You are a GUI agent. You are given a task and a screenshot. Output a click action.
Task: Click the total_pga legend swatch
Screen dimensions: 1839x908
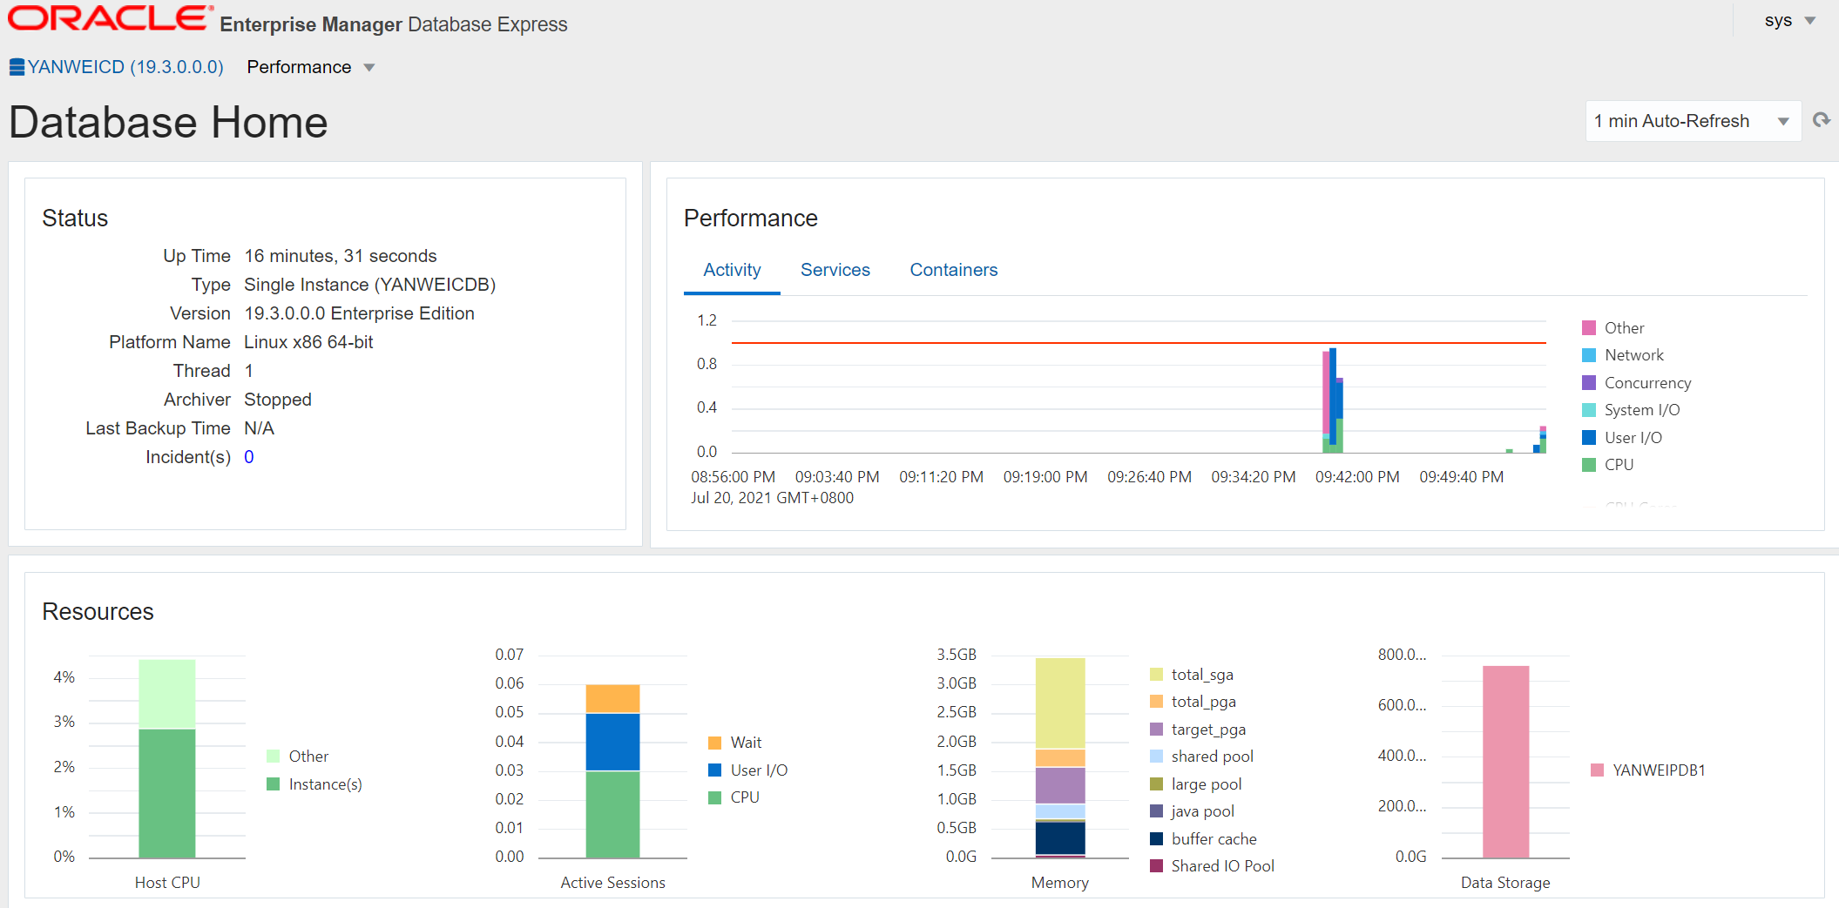pos(1157,702)
